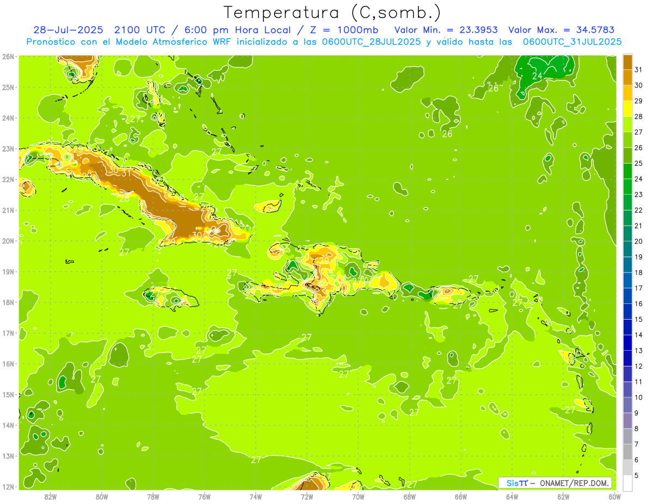Select the 'Z = 1000mb' level text
This screenshot has height=504, width=653.
(343, 30)
